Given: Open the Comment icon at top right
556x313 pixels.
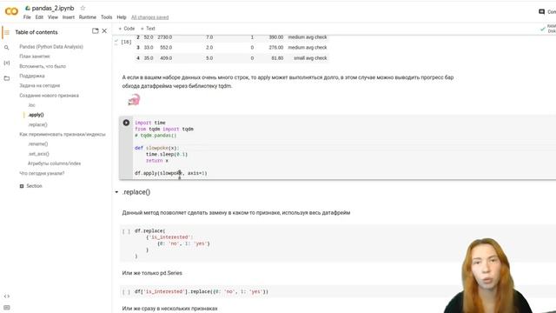Looking at the screenshot, I should tap(541, 11).
